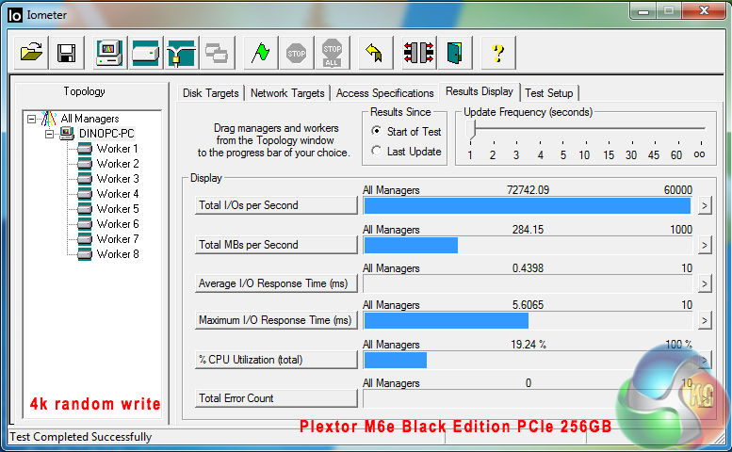Add a new network worker icon
This screenshot has height=452, width=732.
pyautogui.click(x=181, y=53)
